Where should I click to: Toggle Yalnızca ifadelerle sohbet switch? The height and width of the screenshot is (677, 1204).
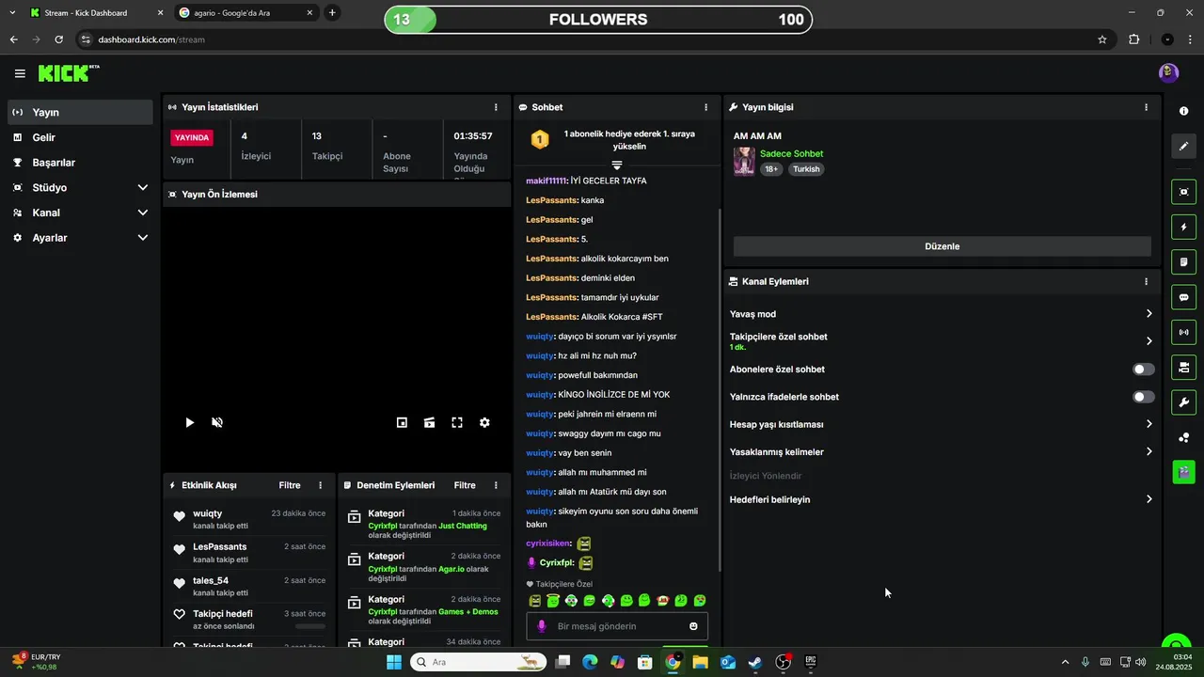(x=1143, y=397)
